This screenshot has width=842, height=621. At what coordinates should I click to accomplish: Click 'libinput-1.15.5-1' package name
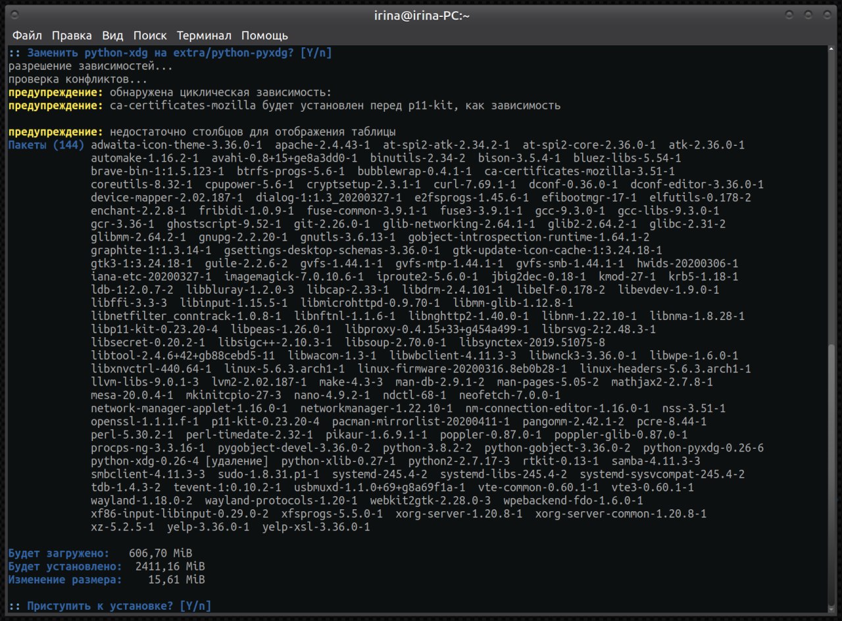234,302
